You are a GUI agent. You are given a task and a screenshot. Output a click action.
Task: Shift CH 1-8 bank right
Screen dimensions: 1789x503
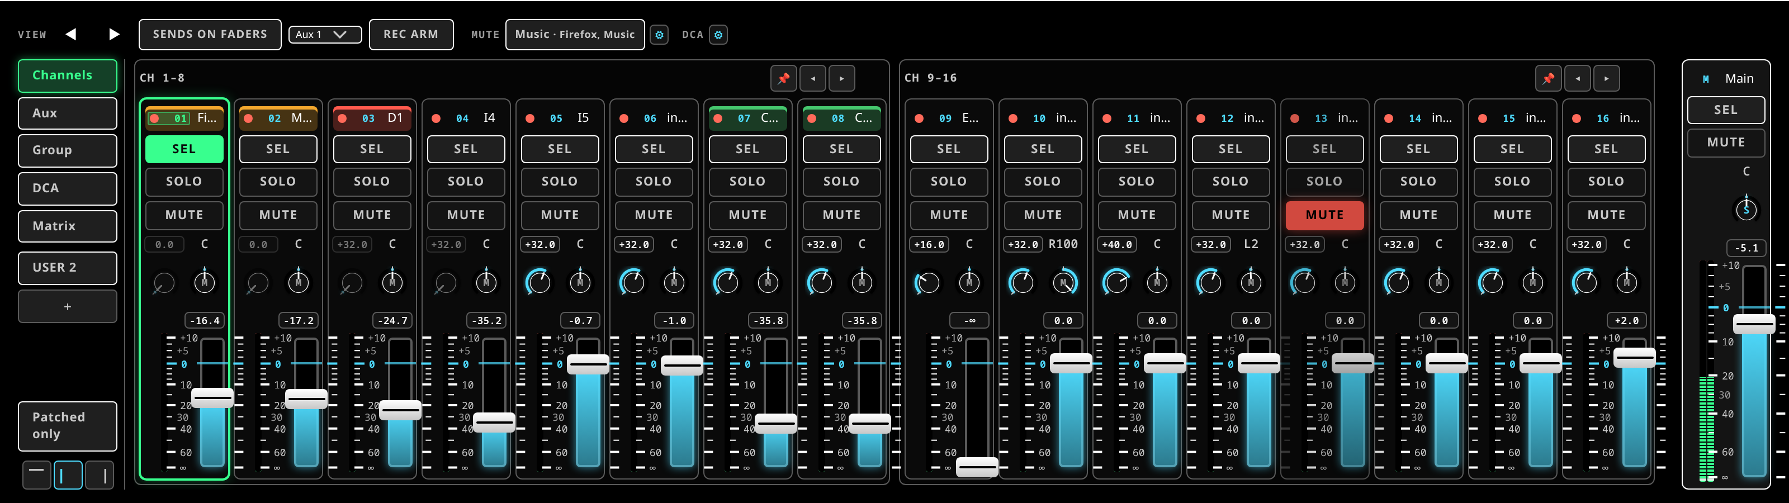[842, 78]
